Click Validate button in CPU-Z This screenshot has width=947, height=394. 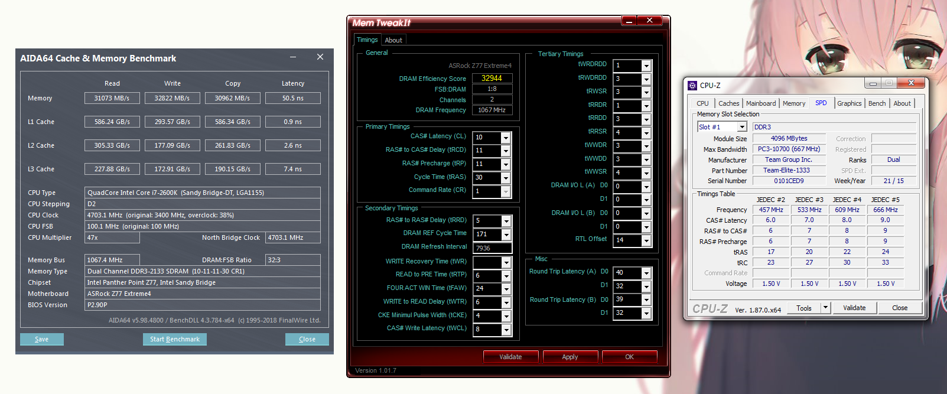854,308
